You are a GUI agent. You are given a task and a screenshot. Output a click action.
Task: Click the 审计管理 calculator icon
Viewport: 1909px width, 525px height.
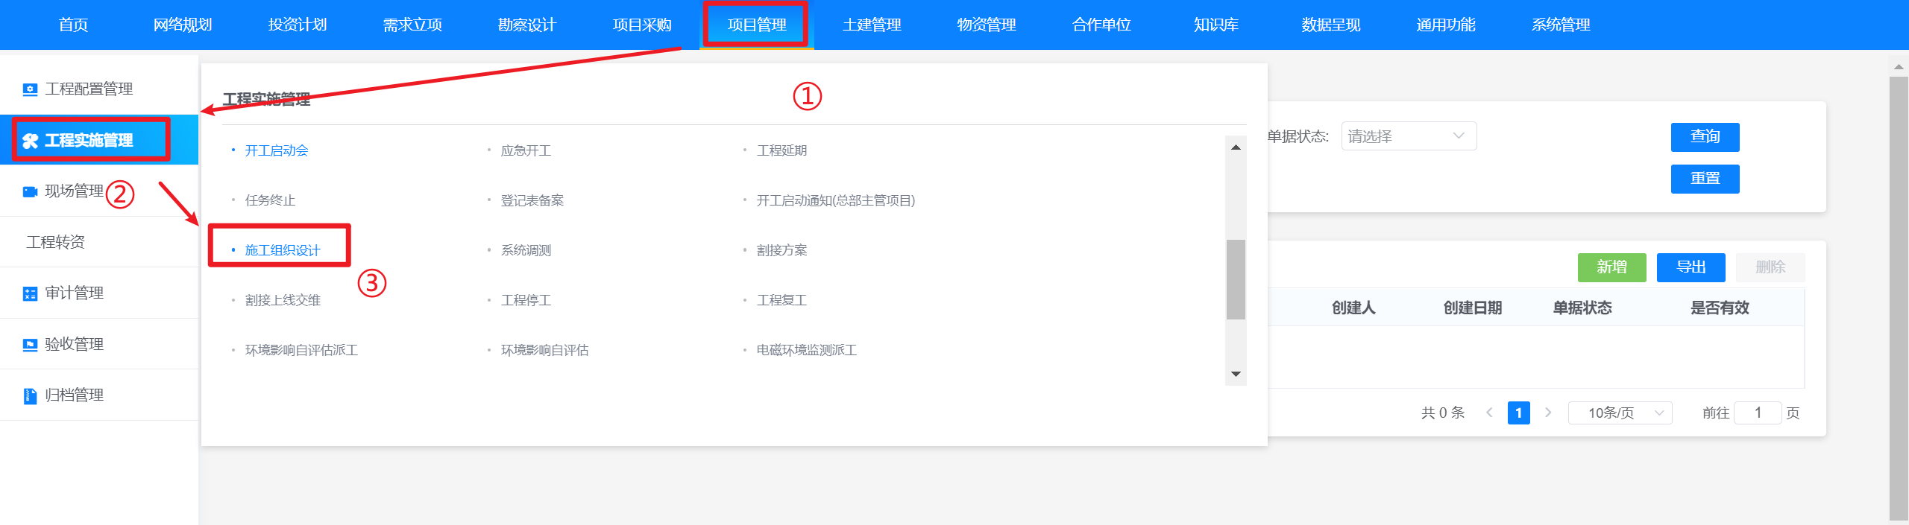click(30, 293)
